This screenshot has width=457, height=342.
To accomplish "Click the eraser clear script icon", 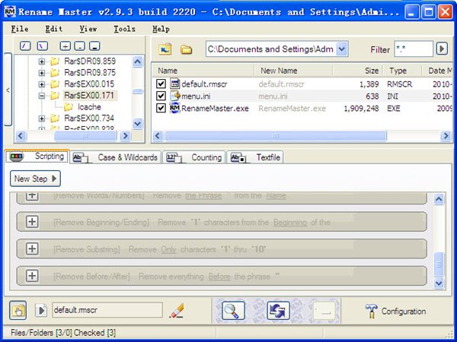I will [177, 310].
